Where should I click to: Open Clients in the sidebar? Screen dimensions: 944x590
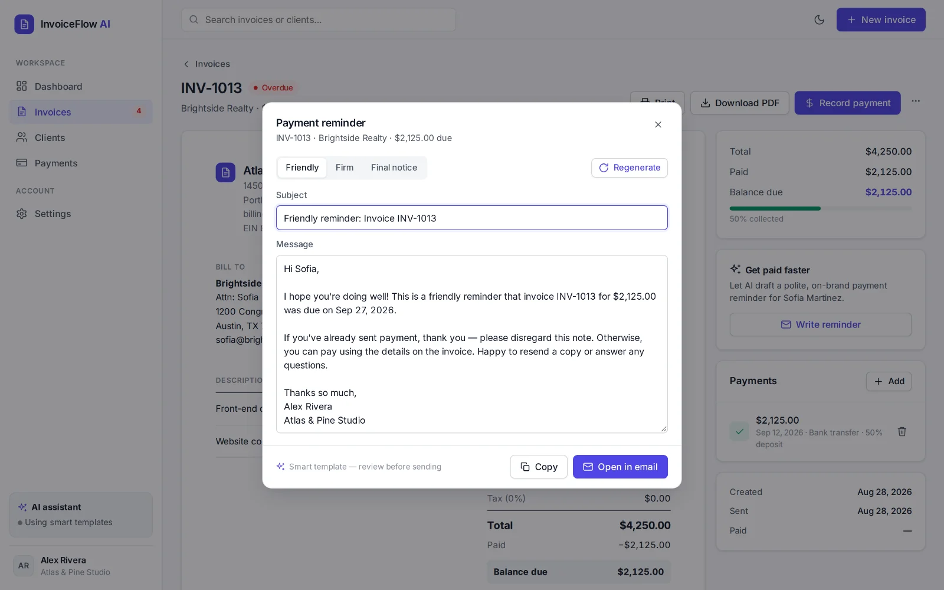click(x=81, y=137)
